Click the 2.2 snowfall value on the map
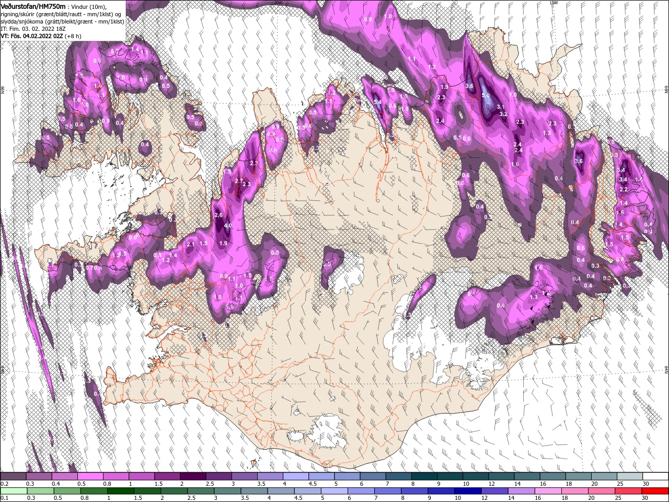Screen dimensions: 669x502 (x=624, y=189)
